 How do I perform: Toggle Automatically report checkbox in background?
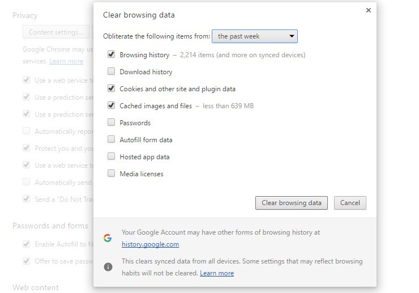click(x=26, y=131)
